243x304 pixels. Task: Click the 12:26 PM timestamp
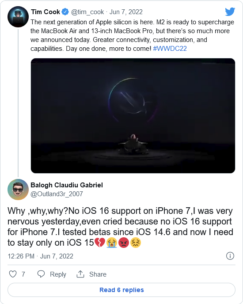coord(21,256)
